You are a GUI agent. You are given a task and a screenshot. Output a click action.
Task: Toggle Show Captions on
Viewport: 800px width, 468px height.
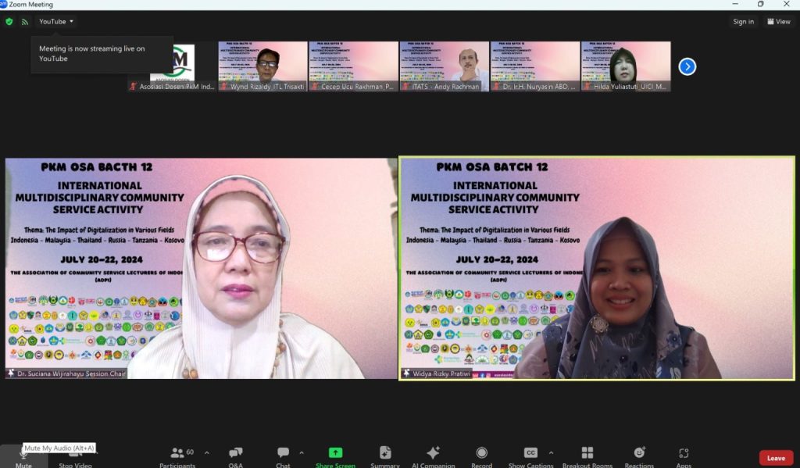click(x=530, y=455)
